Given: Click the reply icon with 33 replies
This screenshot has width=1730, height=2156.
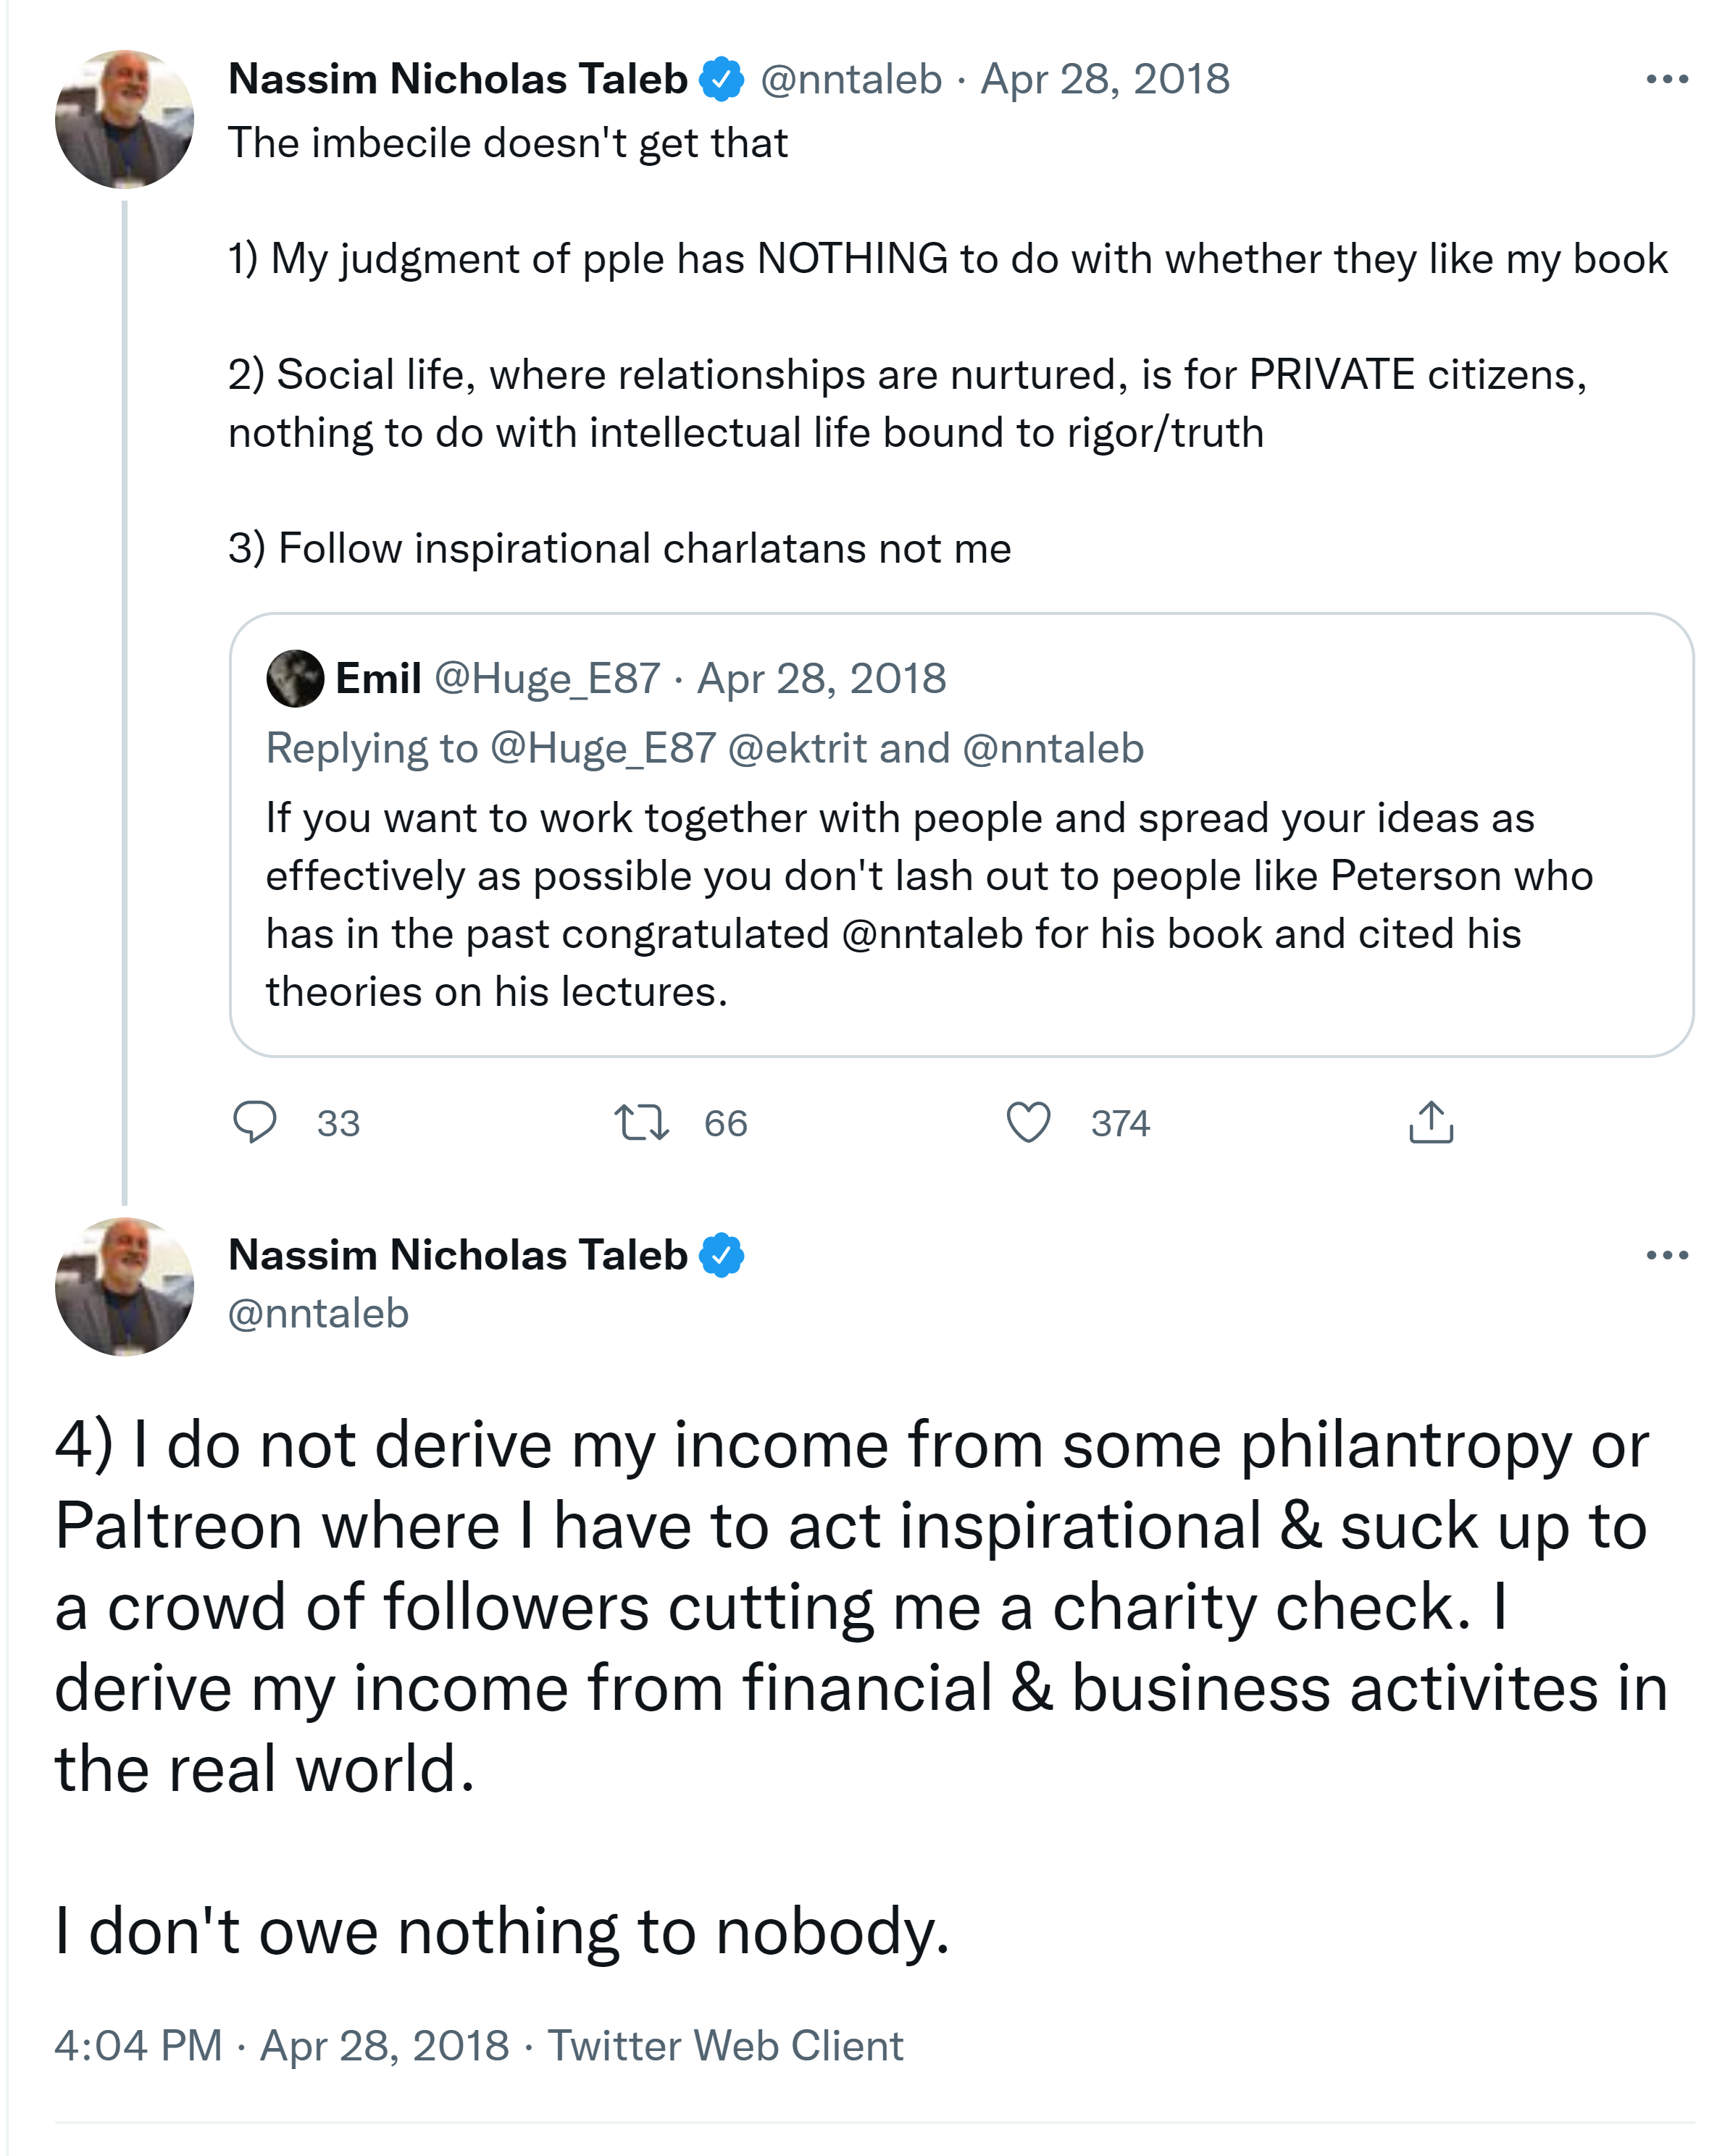Looking at the screenshot, I should (254, 1122).
